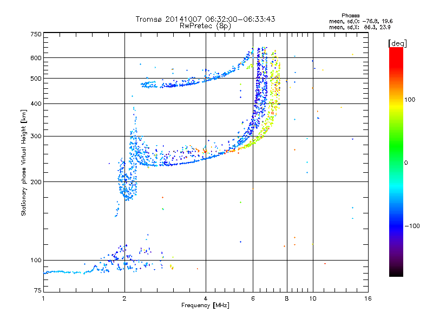The height and width of the screenshot is (325, 433).
Task: Click the "Frequency [MHz]" axis label
Action: 205,305
